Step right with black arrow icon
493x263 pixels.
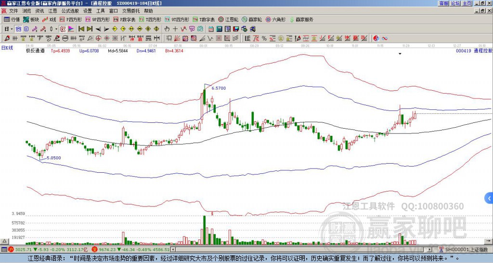(x=106, y=29)
